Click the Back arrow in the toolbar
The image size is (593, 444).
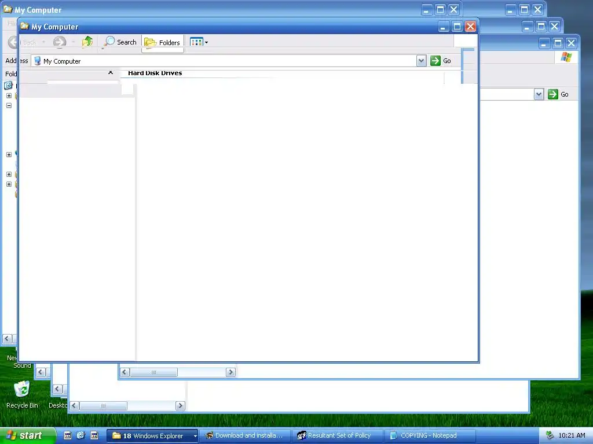point(13,42)
